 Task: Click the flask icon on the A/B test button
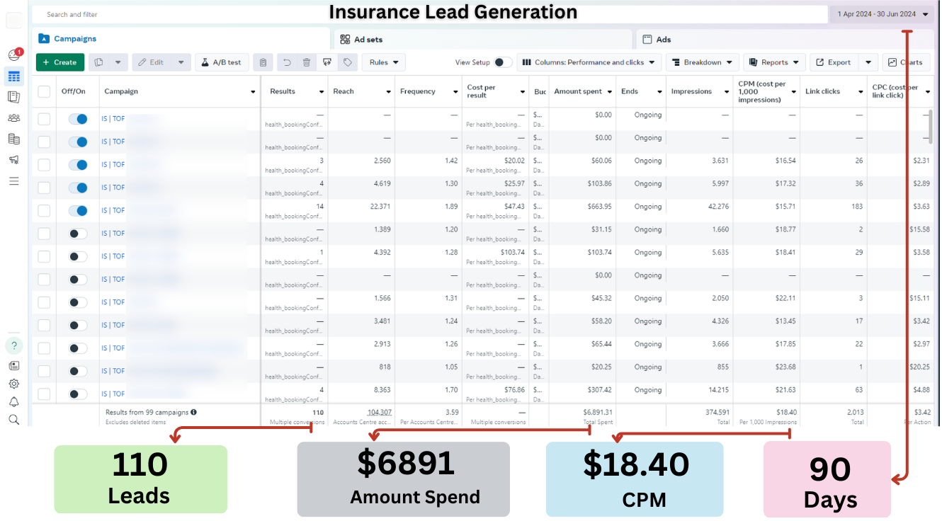click(205, 62)
